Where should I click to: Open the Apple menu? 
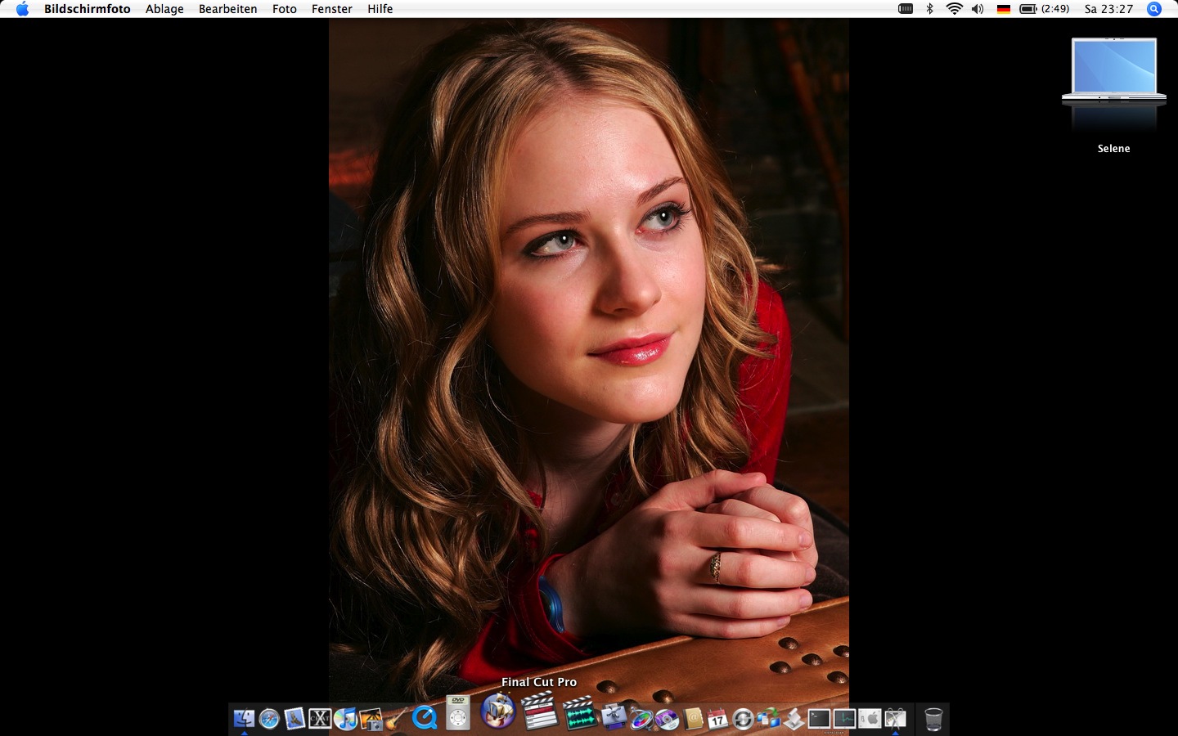22,9
